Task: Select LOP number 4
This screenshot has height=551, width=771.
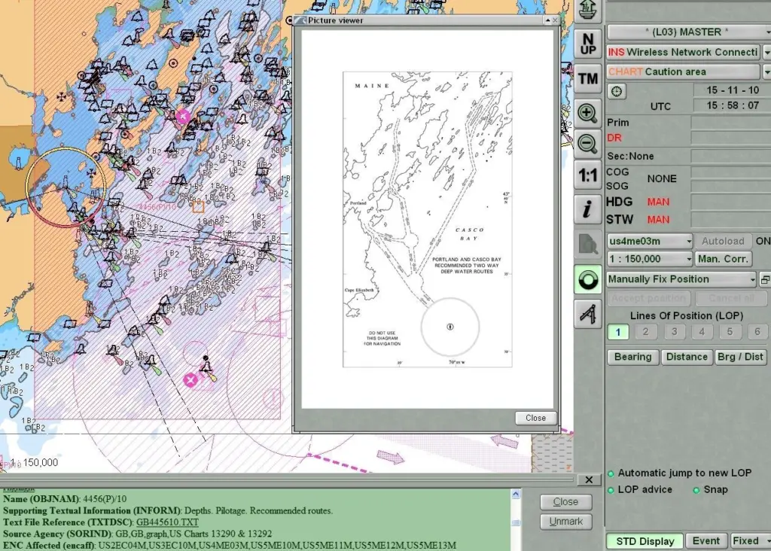Action: tap(702, 332)
